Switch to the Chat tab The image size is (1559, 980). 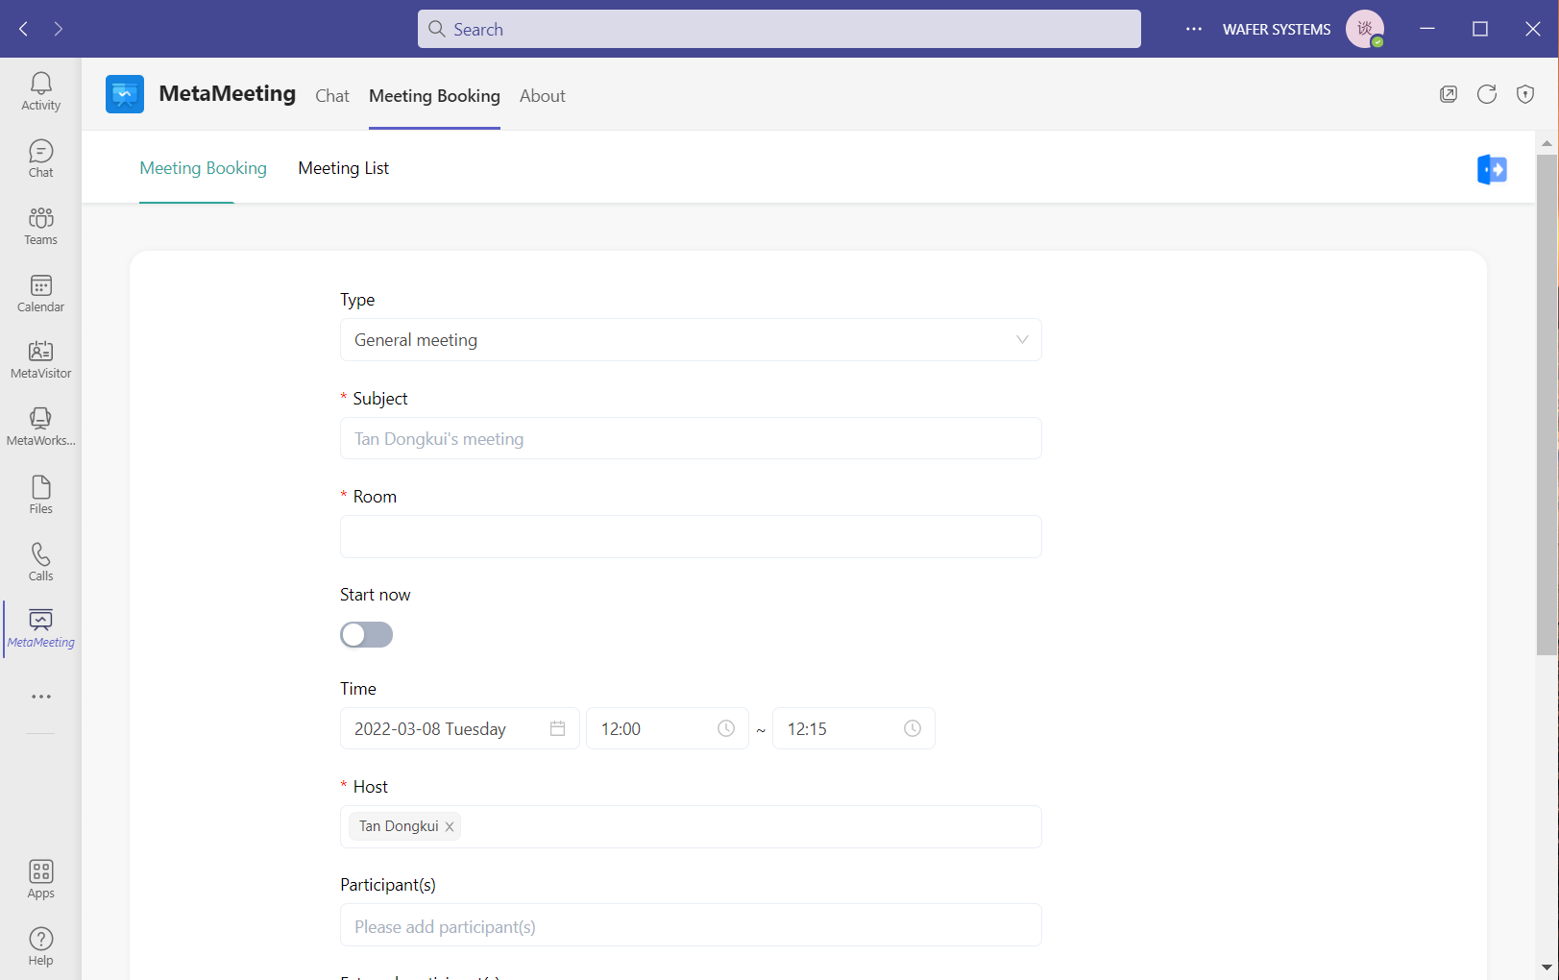point(332,96)
